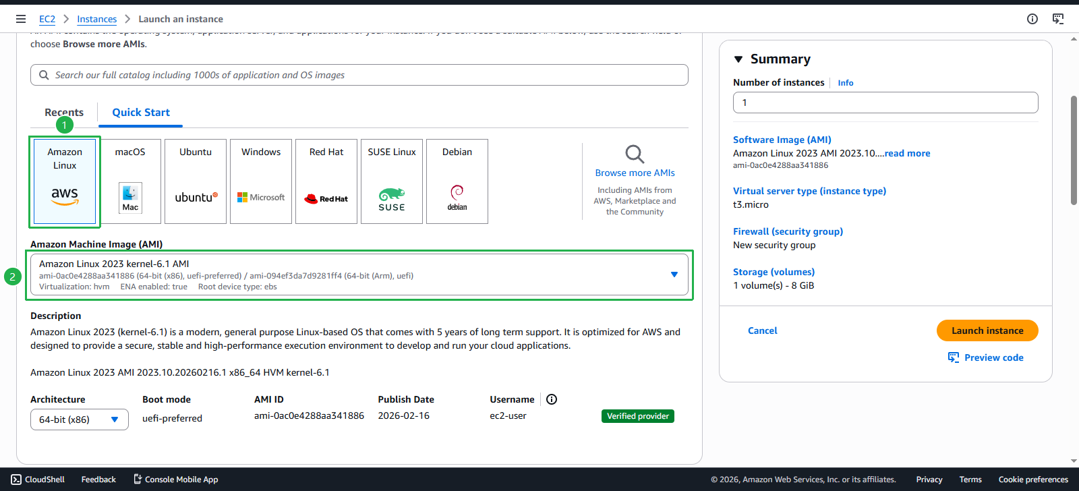Click the Preview code link
Image resolution: width=1079 pixels, height=491 pixels.
[x=994, y=357]
